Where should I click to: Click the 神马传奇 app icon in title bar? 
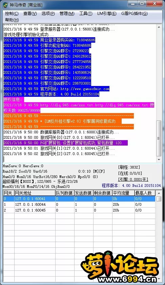click(x=5, y=5)
